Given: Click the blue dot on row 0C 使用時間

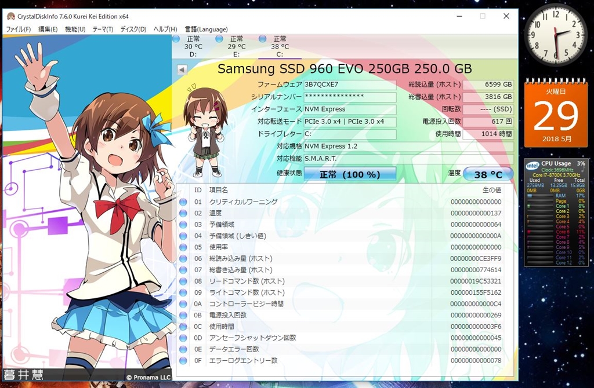Looking at the screenshot, I should point(183,327).
